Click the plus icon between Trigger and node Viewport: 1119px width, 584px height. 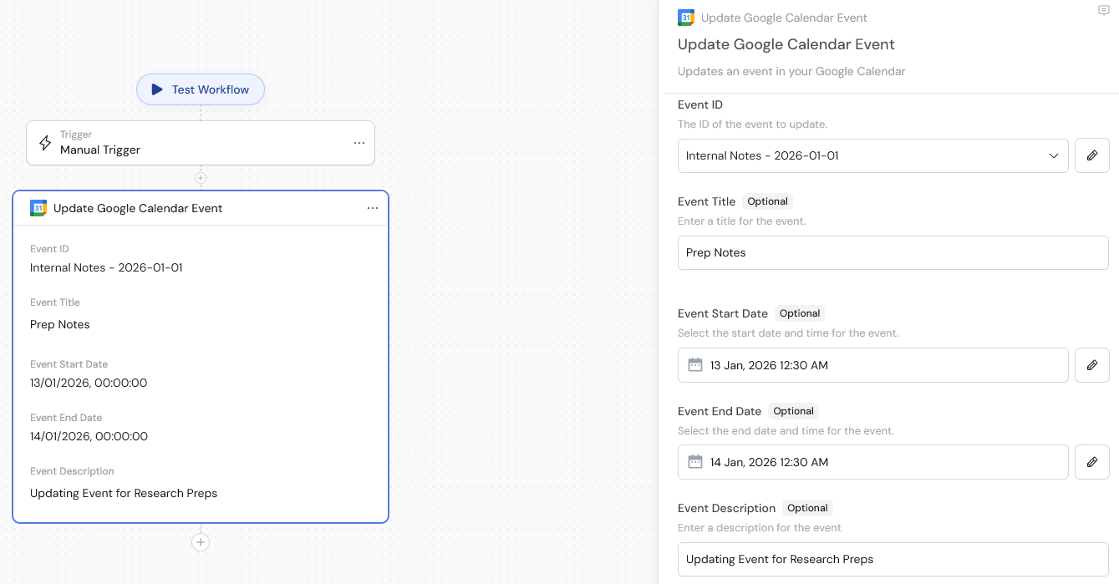[x=201, y=178]
